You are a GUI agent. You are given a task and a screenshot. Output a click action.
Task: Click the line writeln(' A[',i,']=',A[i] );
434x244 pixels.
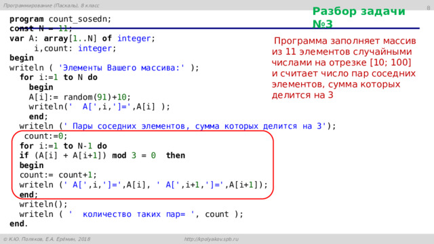point(100,107)
